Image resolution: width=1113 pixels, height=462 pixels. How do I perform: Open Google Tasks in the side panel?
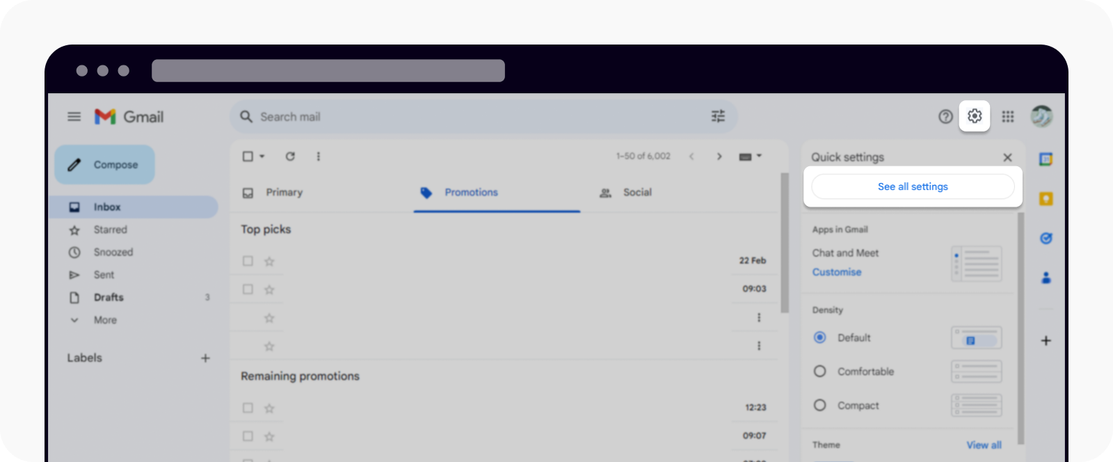coord(1046,239)
